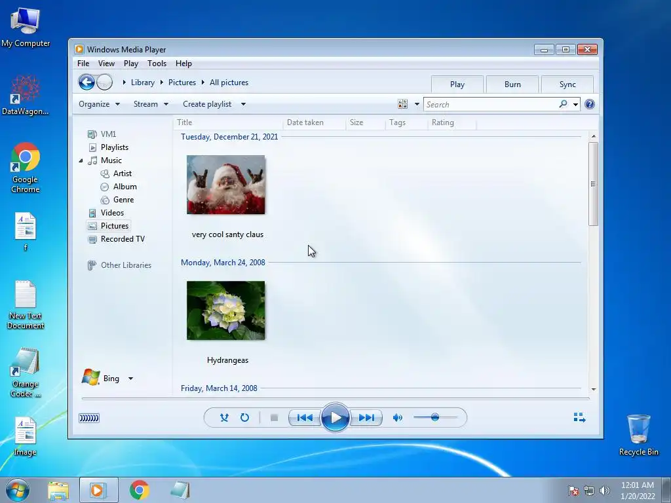Switch to the Play tab
Image resolution: width=671 pixels, height=503 pixels.
pos(457,84)
